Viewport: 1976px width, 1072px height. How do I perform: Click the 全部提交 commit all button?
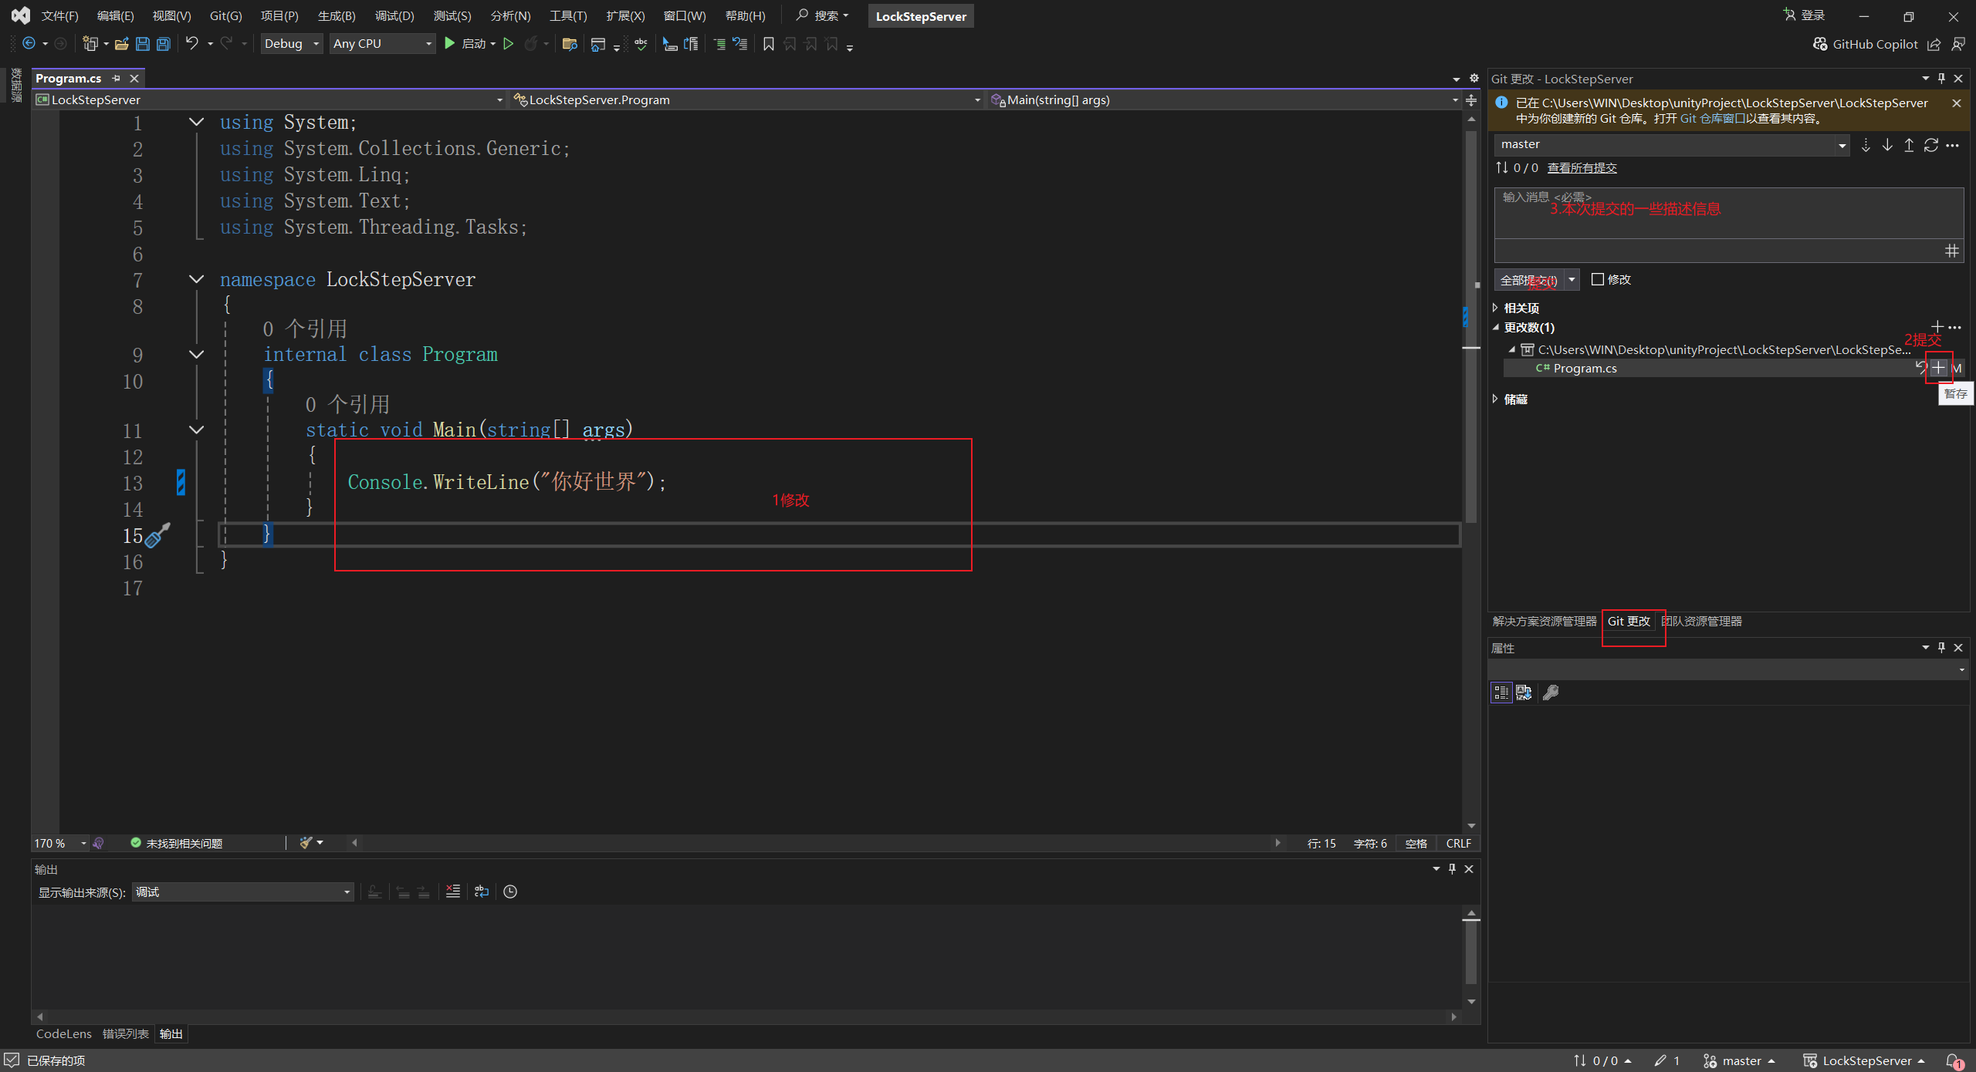pyautogui.click(x=1529, y=279)
